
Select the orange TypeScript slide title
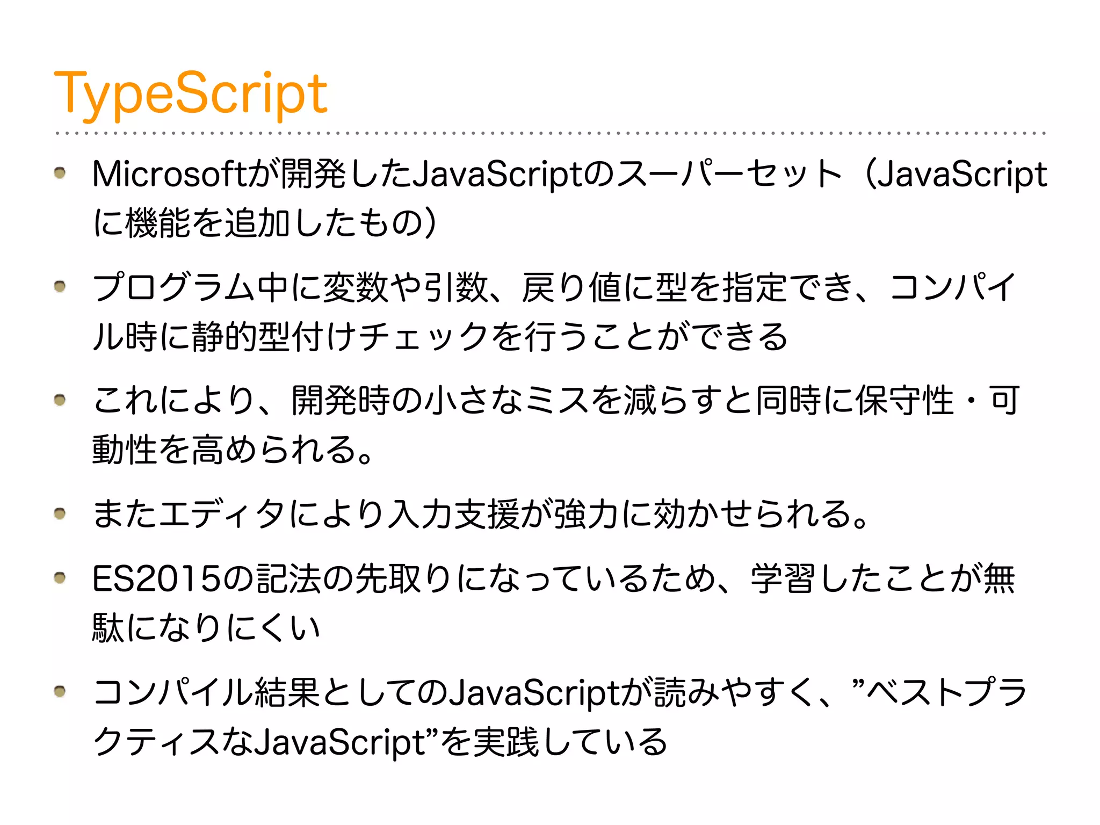click(x=191, y=94)
